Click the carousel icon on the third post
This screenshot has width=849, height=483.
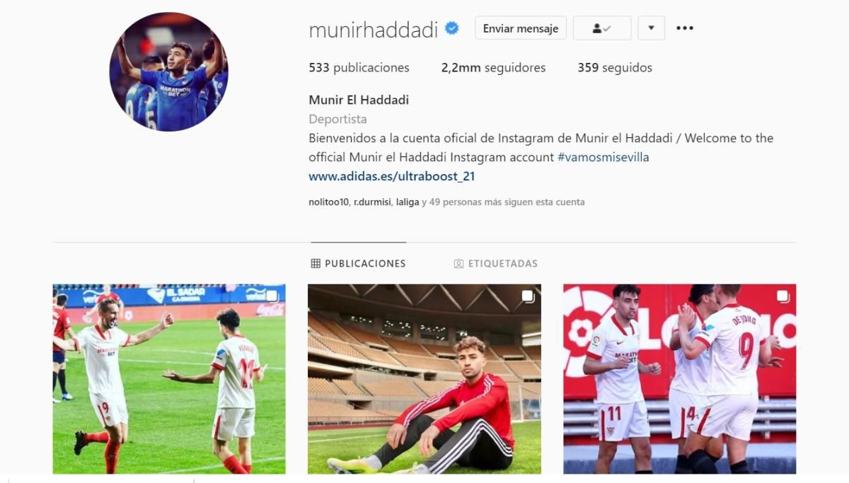(x=783, y=296)
